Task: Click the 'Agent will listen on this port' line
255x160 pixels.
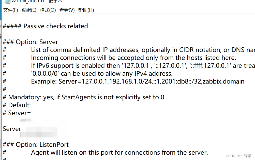Action: 105,153
